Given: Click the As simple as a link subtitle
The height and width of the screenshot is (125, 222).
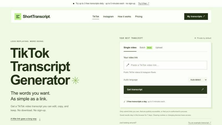Looking at the screenshot, I should click(x=29, y=99).
